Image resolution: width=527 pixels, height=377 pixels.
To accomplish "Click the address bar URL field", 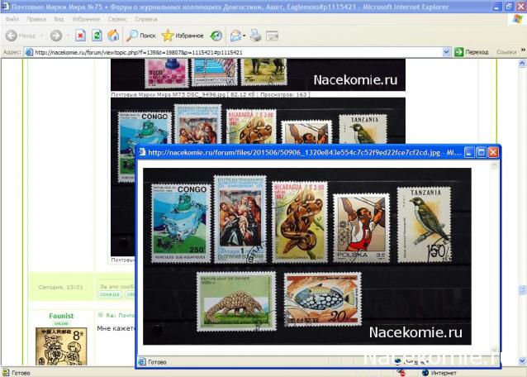I will tap(234, 52).
